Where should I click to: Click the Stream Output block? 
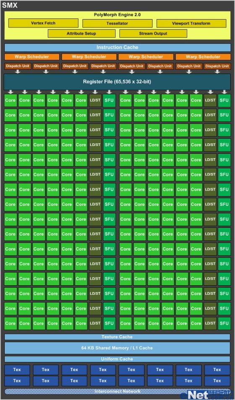tap(153, 34)
